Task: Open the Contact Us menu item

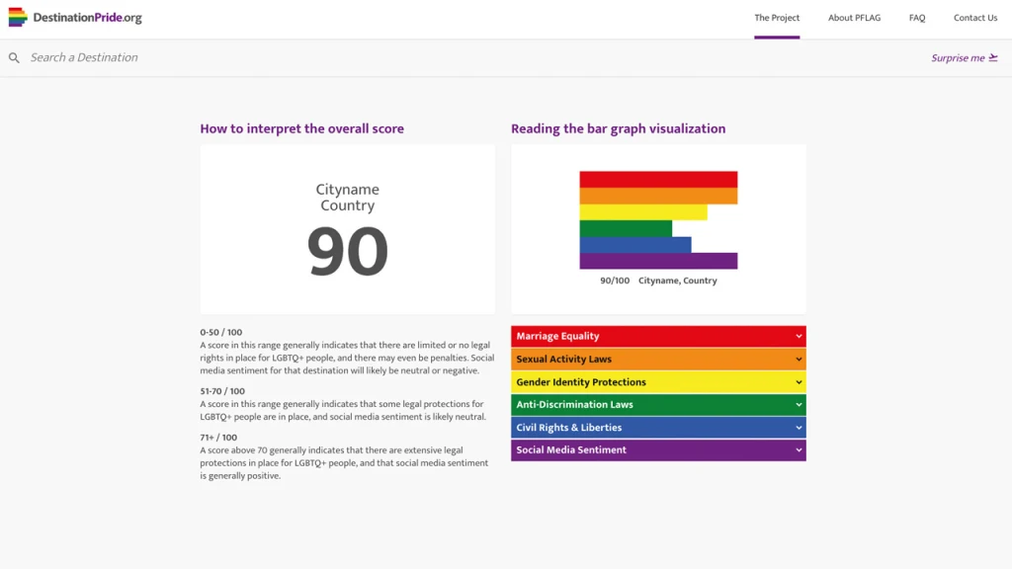Action: point(974,17)
